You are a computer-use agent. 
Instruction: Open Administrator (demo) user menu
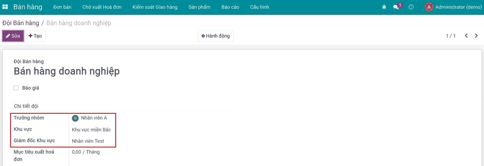(453, 7)
